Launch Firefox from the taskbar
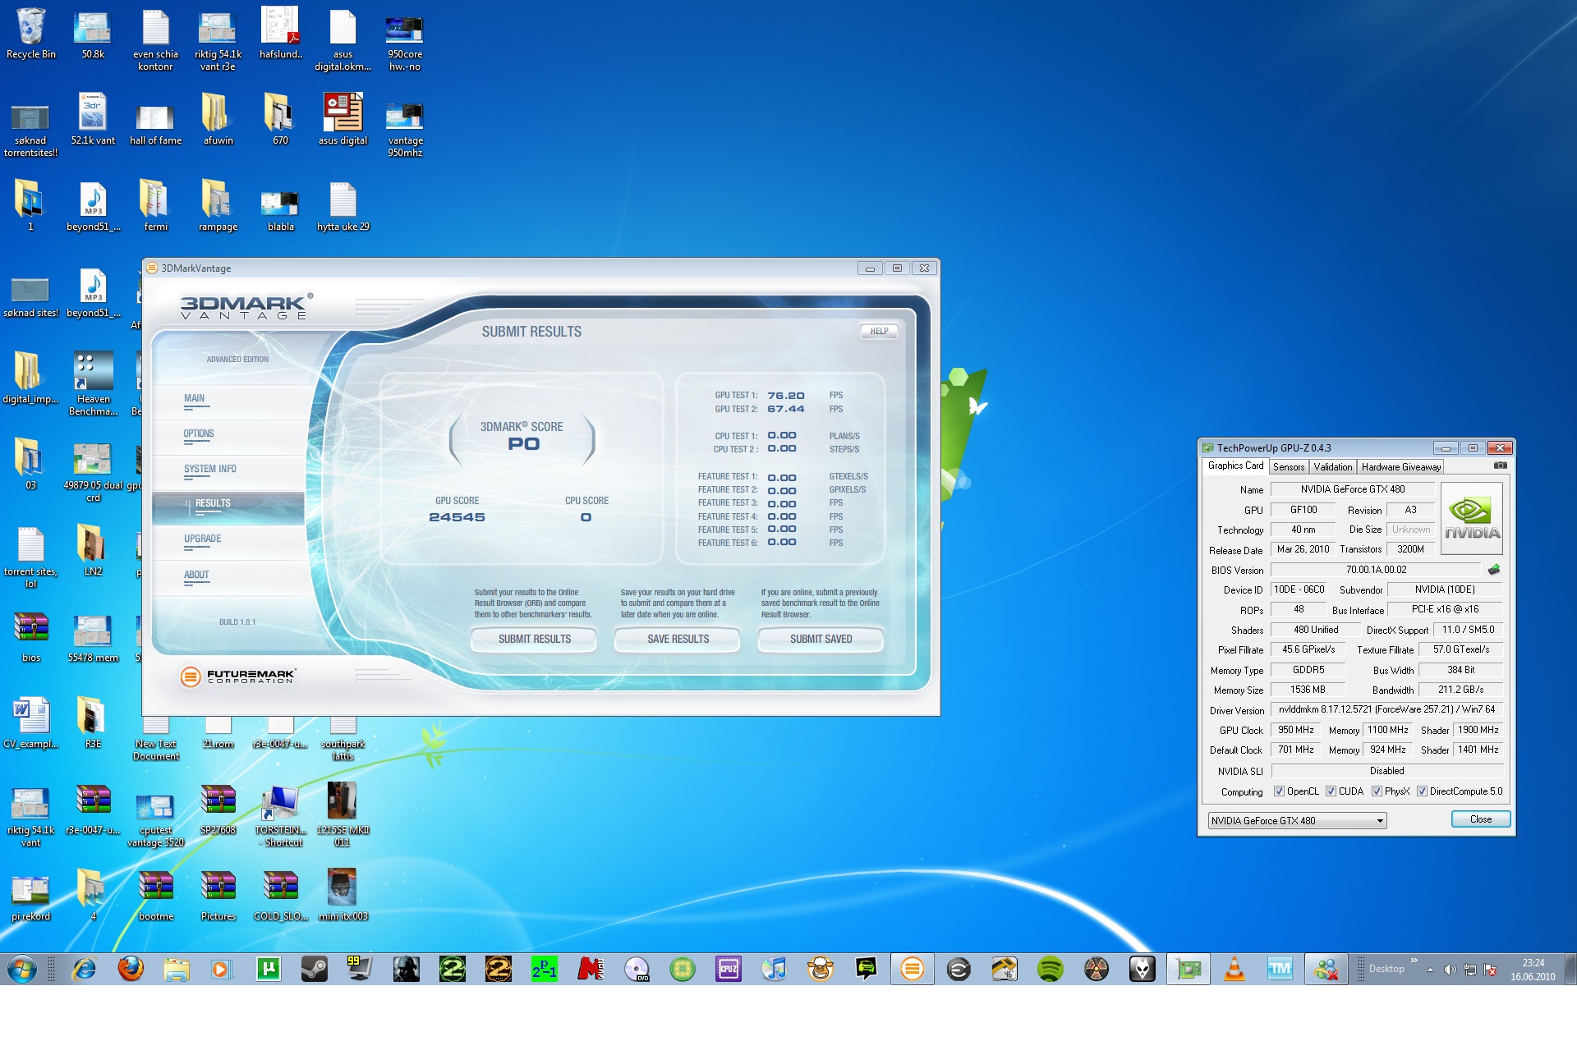 (130, 970)
